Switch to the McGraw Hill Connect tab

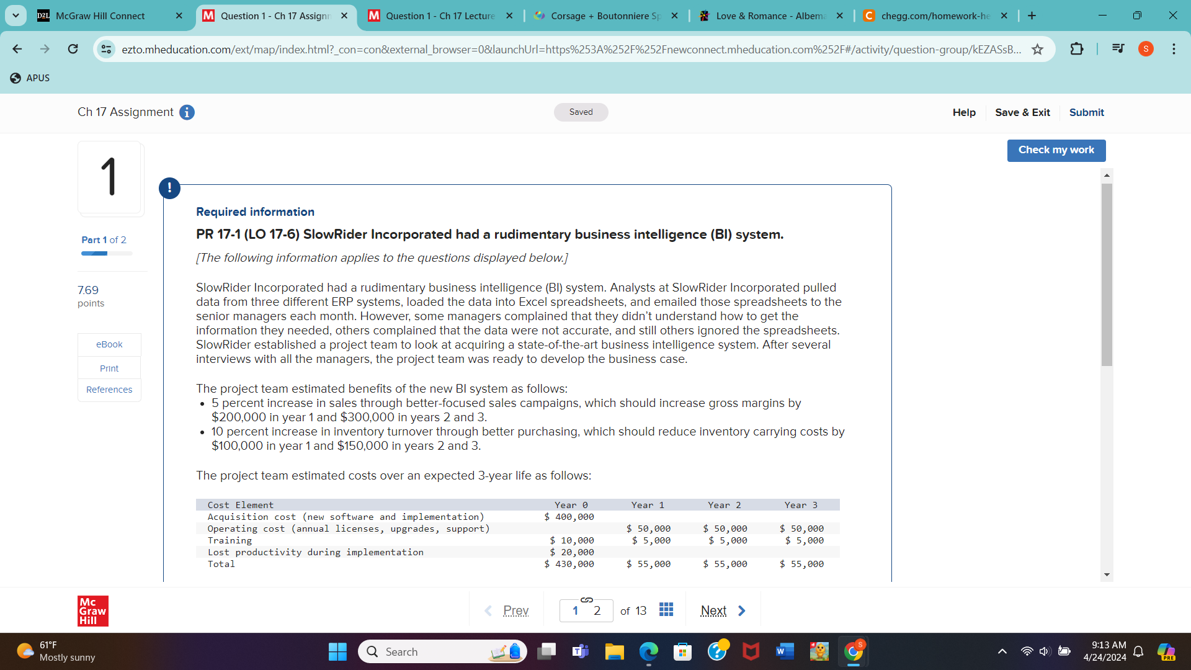click(x=99, y=16)
